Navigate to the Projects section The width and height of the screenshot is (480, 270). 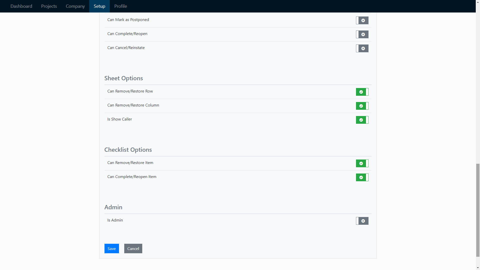coord(49,6)
